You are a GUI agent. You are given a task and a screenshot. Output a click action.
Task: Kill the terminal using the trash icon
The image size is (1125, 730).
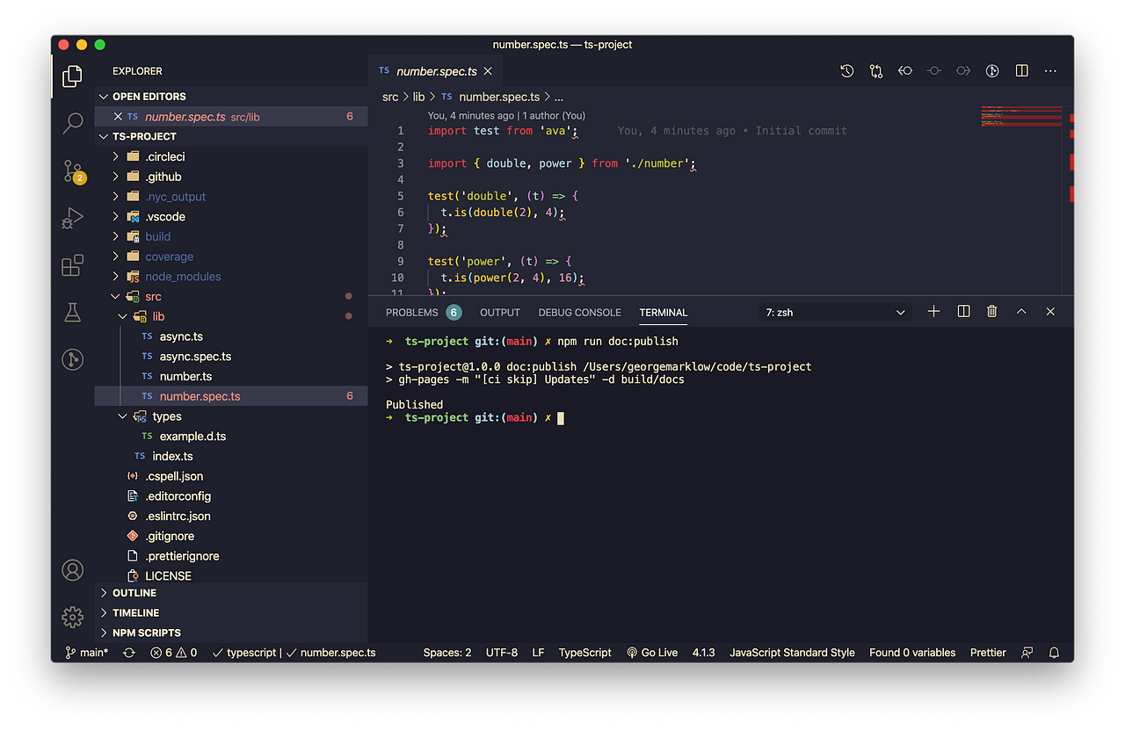[991, 311]
